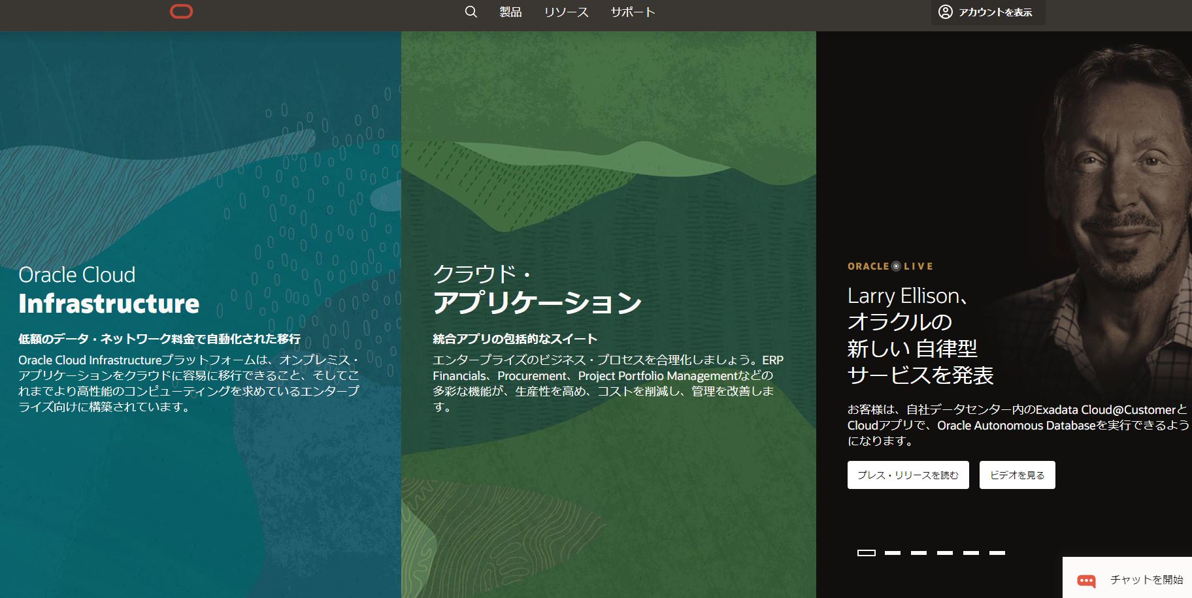The width and height of the screenshot is (1192, 598).
Task: Open the 製品 menu
Action: [x=510, y=12]
